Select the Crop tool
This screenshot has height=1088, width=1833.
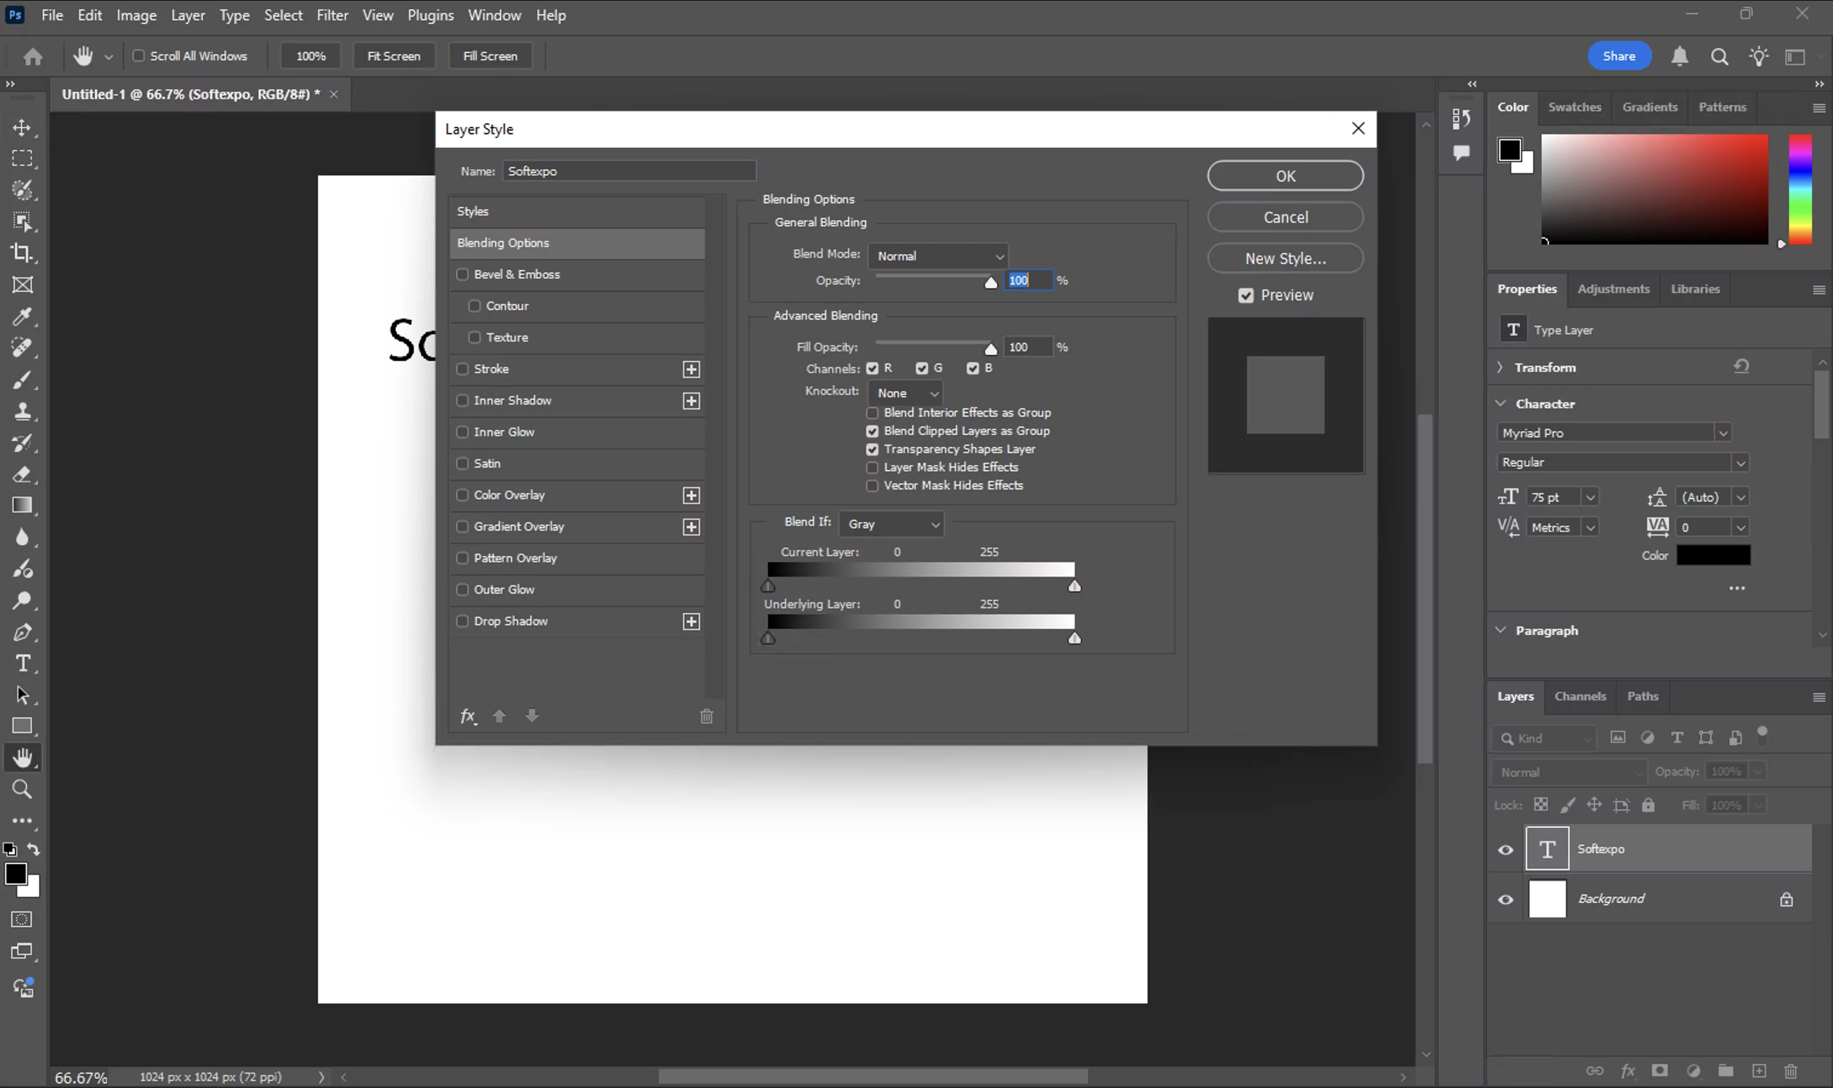click(x=22, y=253)
